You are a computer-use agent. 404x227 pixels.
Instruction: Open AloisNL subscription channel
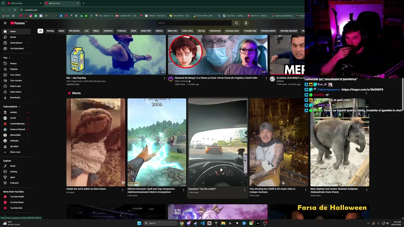16,112
